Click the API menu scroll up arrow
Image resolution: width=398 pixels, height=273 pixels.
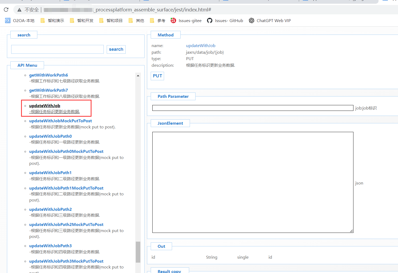coord(138,76)
